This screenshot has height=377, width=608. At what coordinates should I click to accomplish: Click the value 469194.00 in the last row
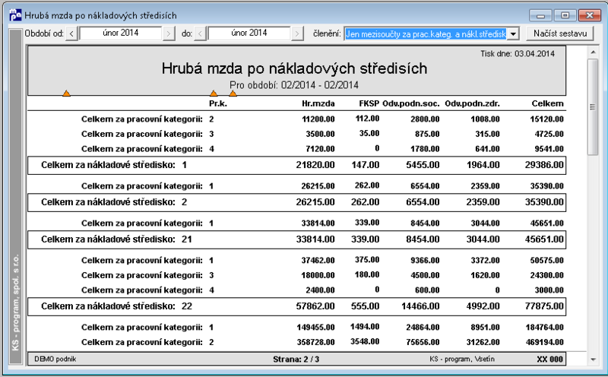[544, 342]
